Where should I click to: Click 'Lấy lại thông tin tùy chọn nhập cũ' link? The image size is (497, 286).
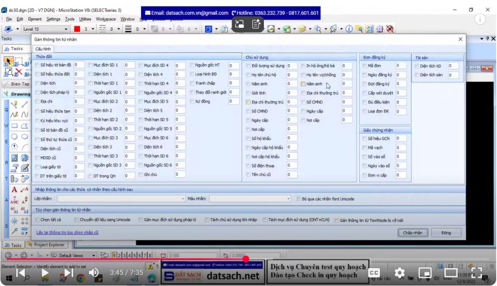pos(67,232)
